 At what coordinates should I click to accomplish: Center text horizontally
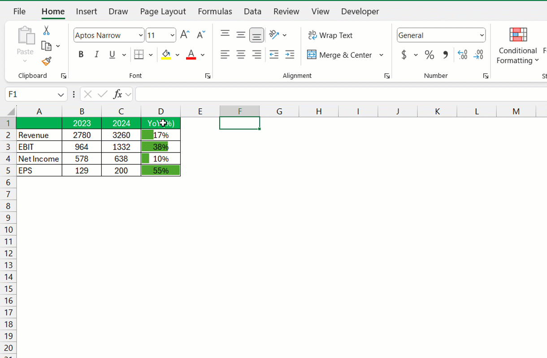click(241, 55)
